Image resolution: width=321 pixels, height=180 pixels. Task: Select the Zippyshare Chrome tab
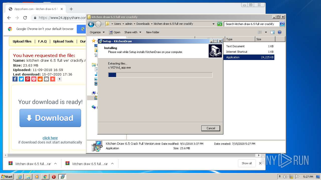(36, 9)
